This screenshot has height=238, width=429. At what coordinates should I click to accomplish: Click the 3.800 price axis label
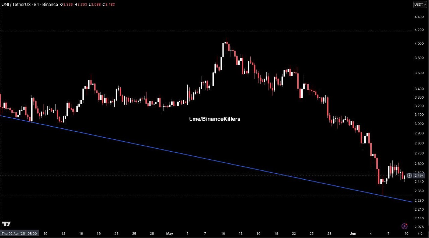coord(419,58)
